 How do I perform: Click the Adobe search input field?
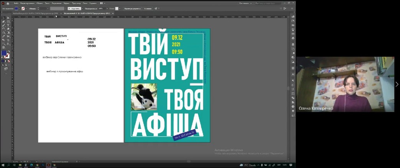[272, 3]
